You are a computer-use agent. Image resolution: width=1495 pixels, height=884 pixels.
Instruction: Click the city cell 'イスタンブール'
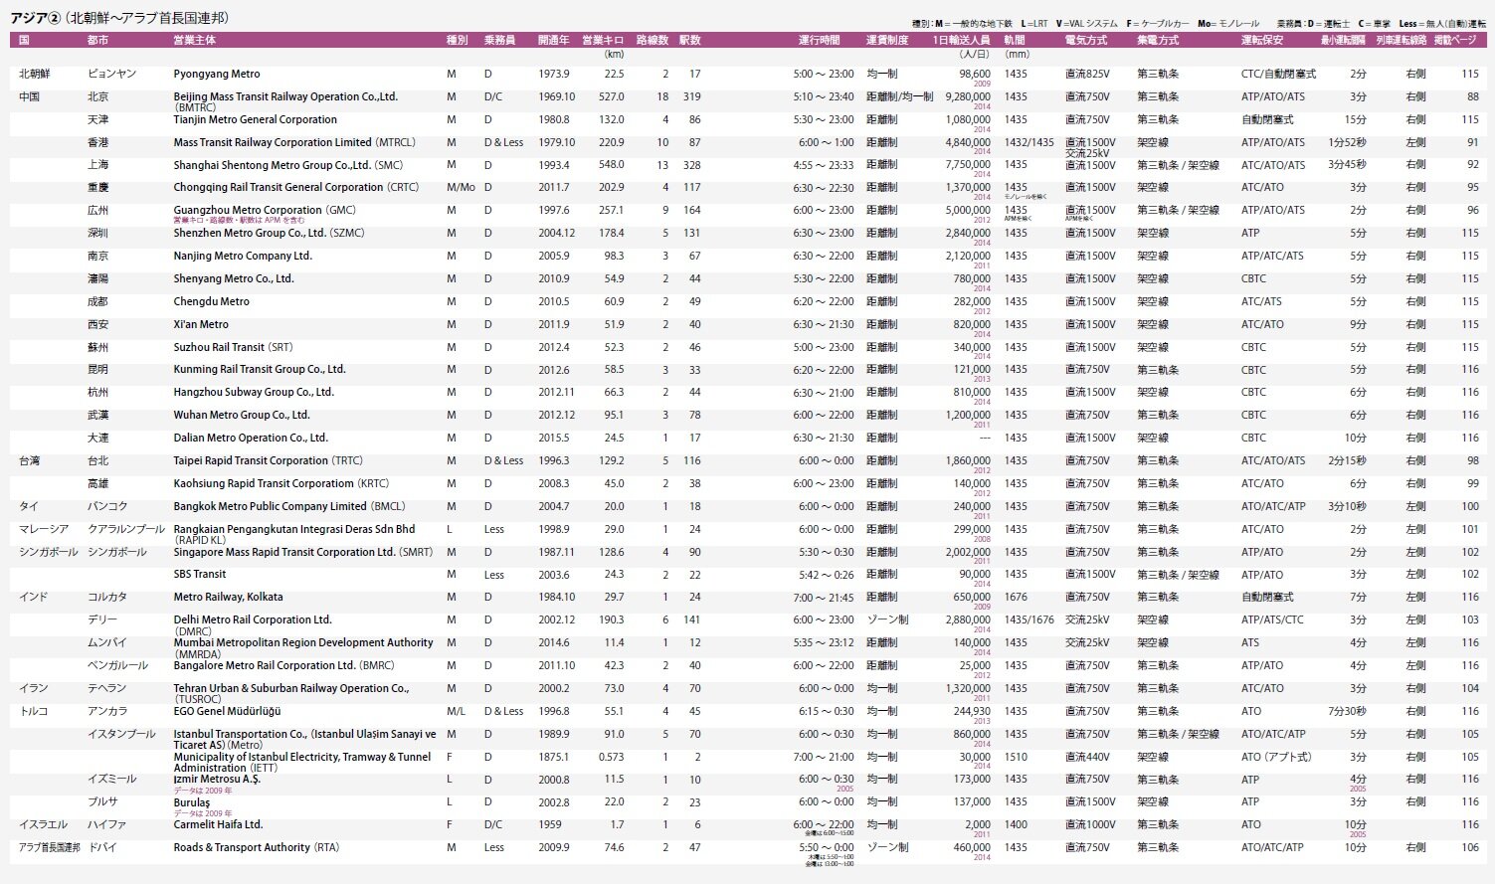121,735
